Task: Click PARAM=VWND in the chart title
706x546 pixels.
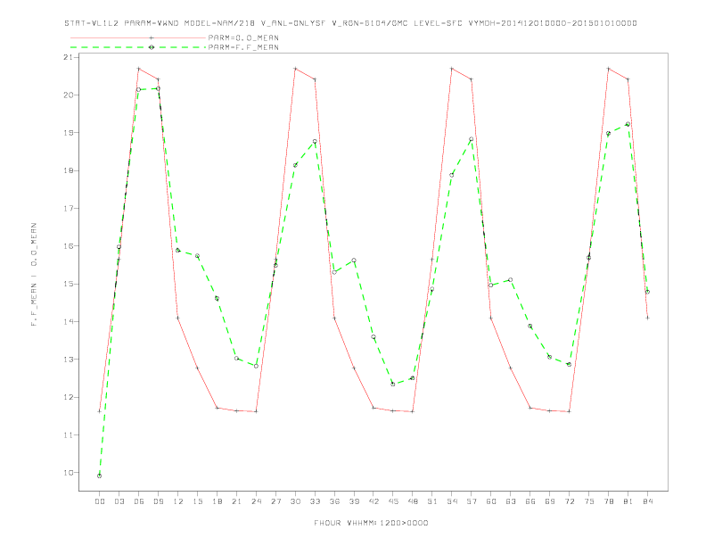Action: coord(152,23)
